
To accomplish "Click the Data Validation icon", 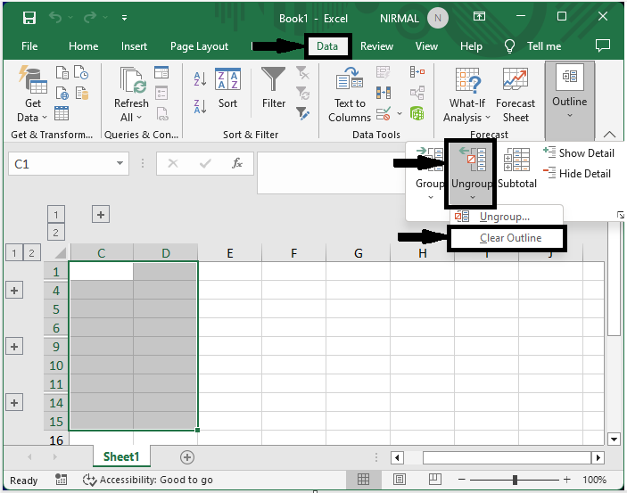I will tap(384, 113).
